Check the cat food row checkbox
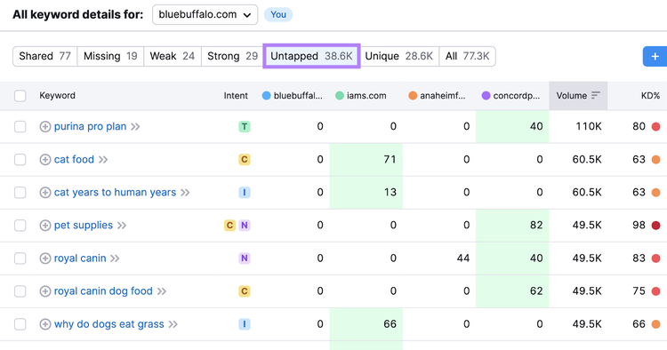667x350 pixels. (20, 159)
